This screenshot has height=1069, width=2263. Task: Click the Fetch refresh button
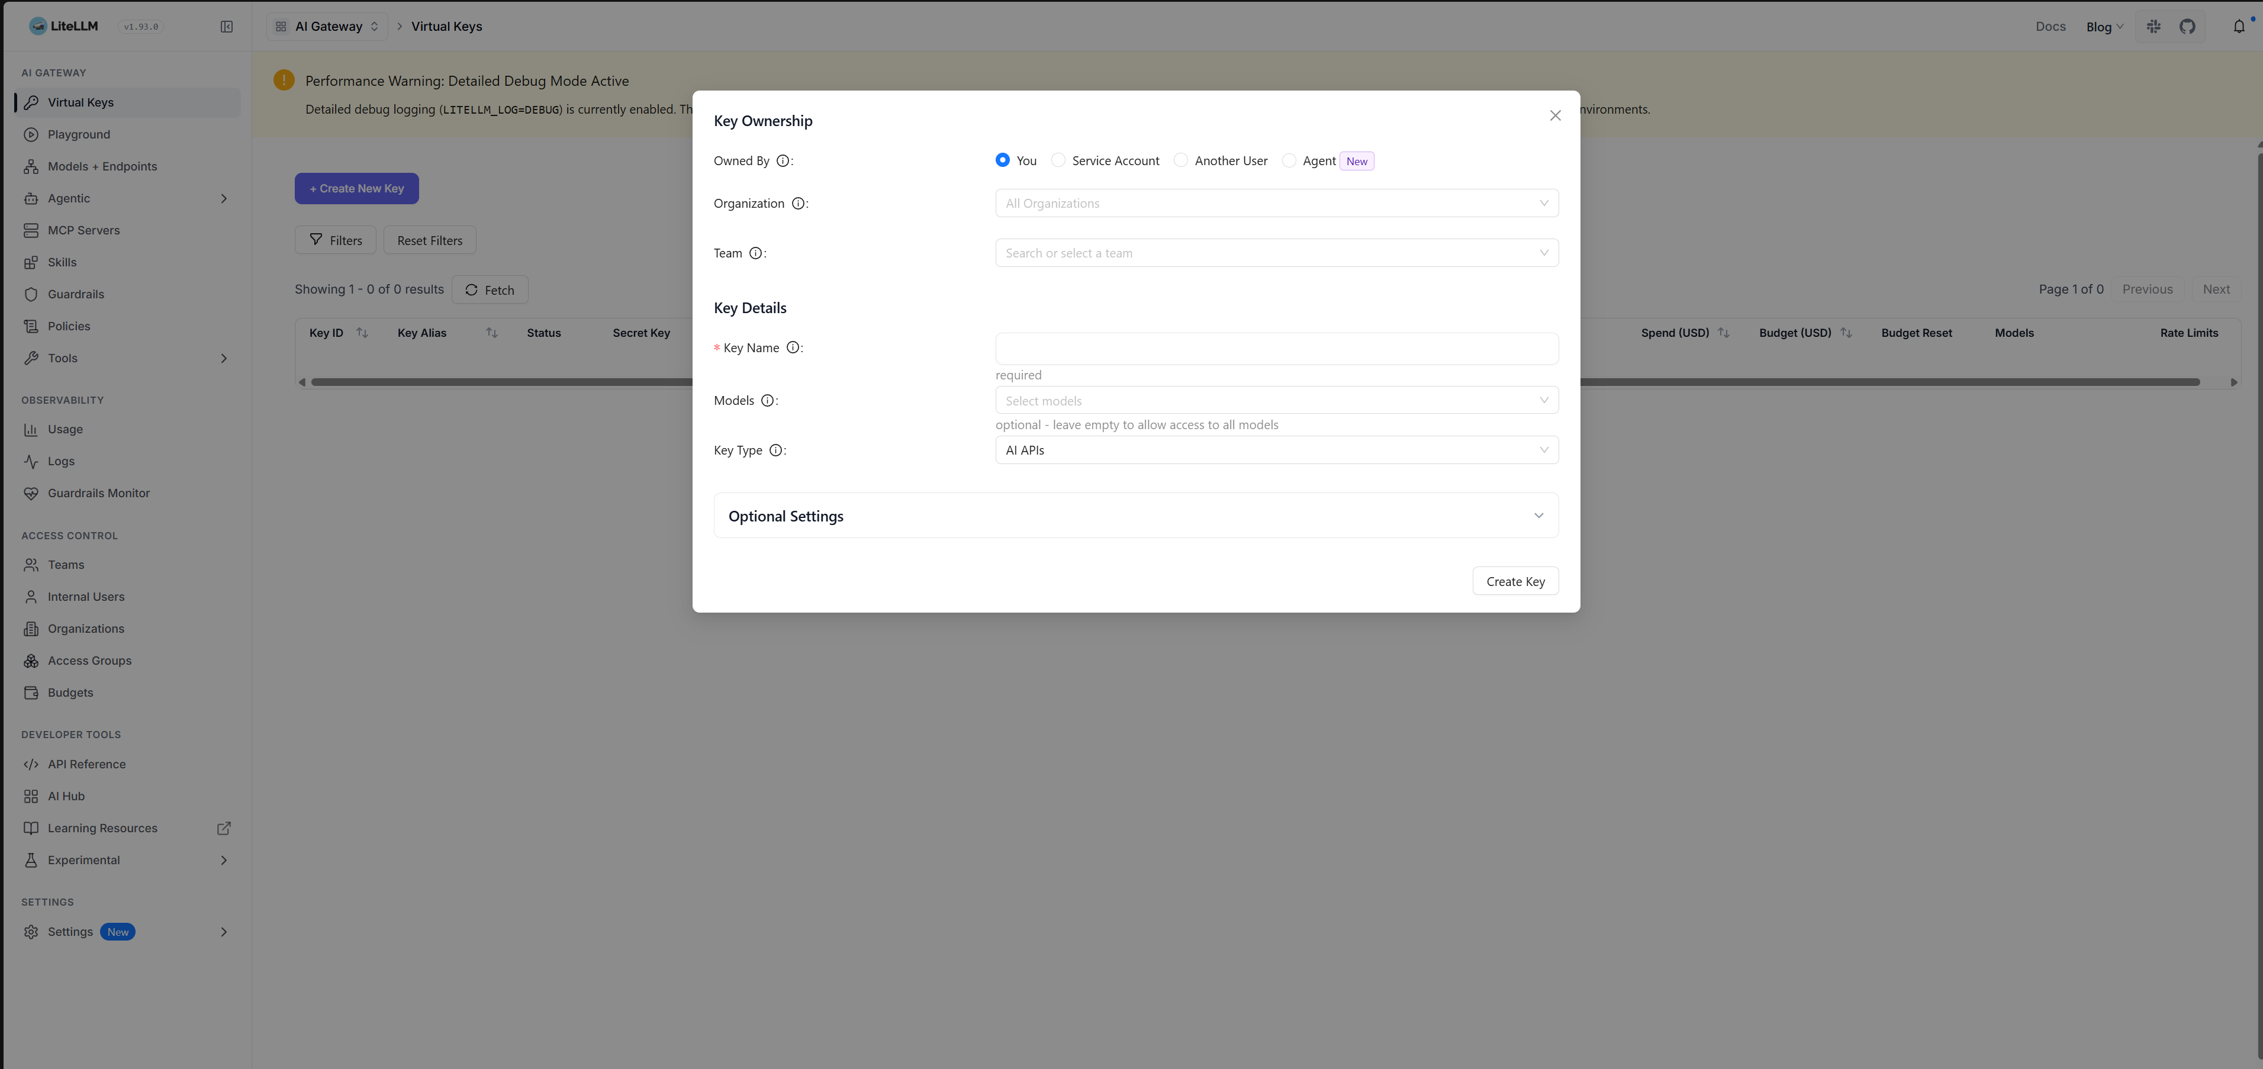pyautogui.click(x=490, y=290)
